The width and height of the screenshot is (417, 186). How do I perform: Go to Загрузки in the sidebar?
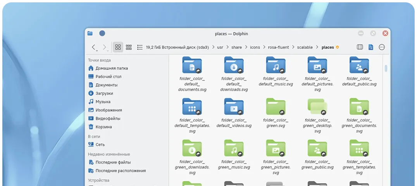[x=104, y=93]
